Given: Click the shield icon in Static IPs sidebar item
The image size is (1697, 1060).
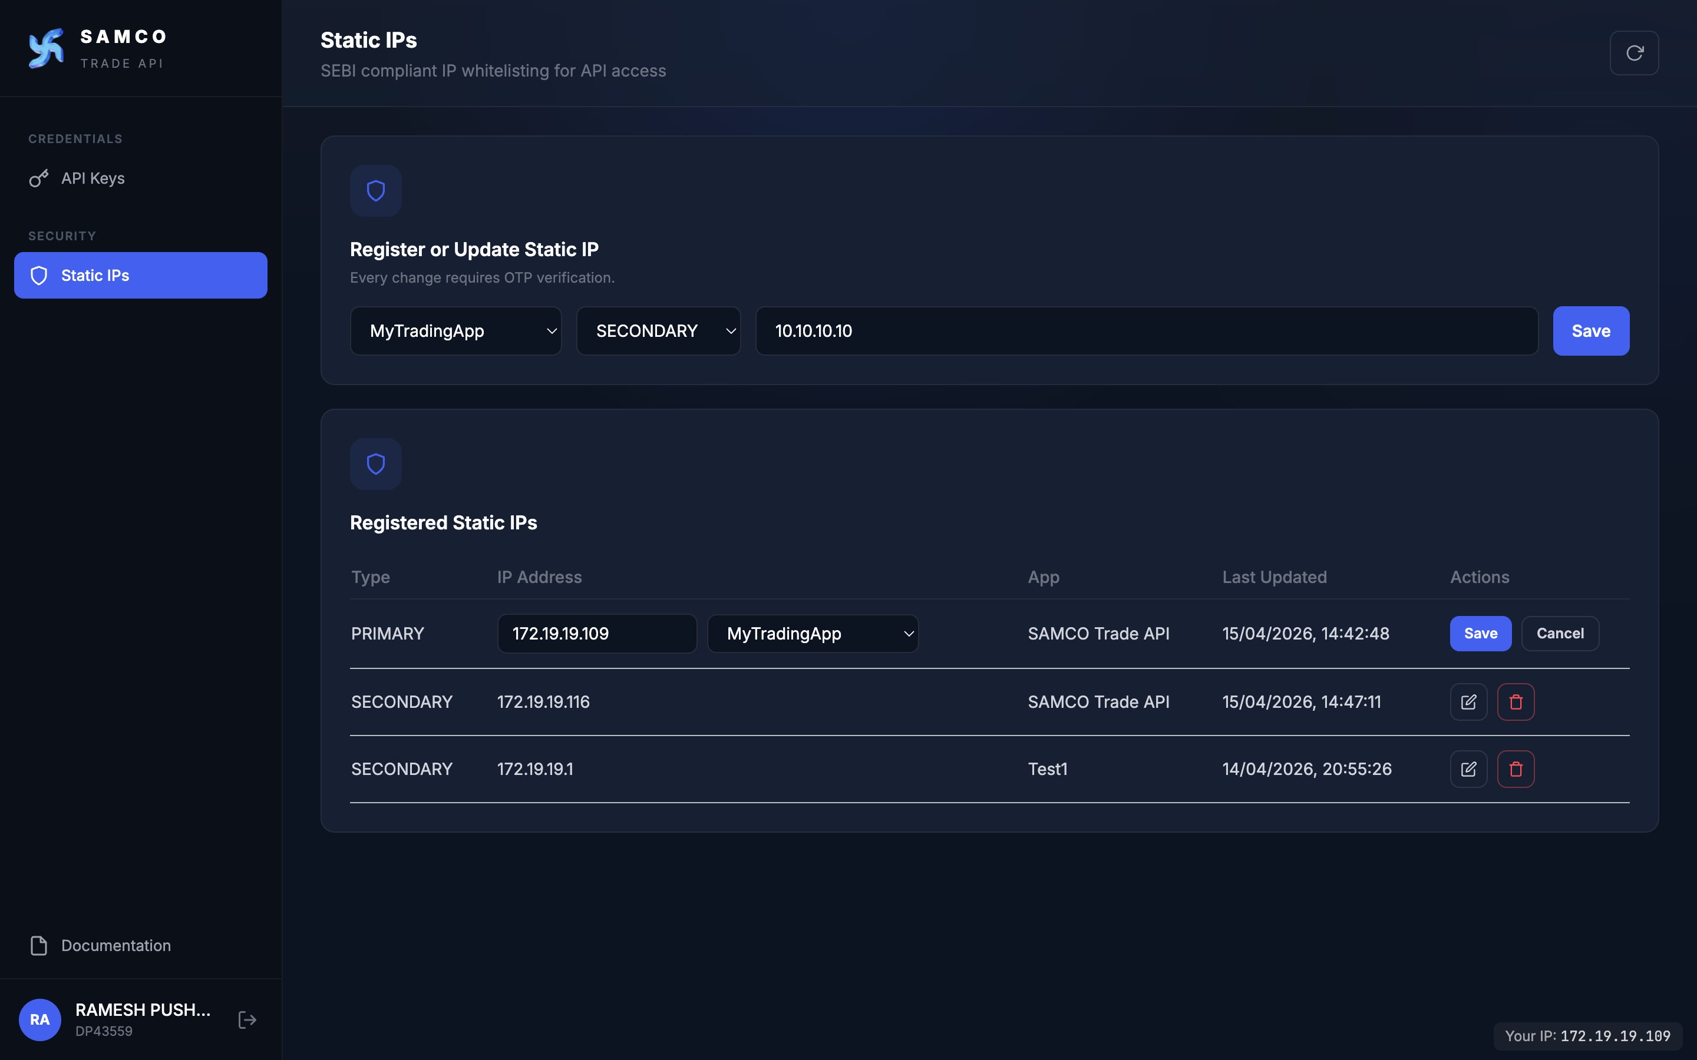Looking at the screenshot, I should click(39, 276).
